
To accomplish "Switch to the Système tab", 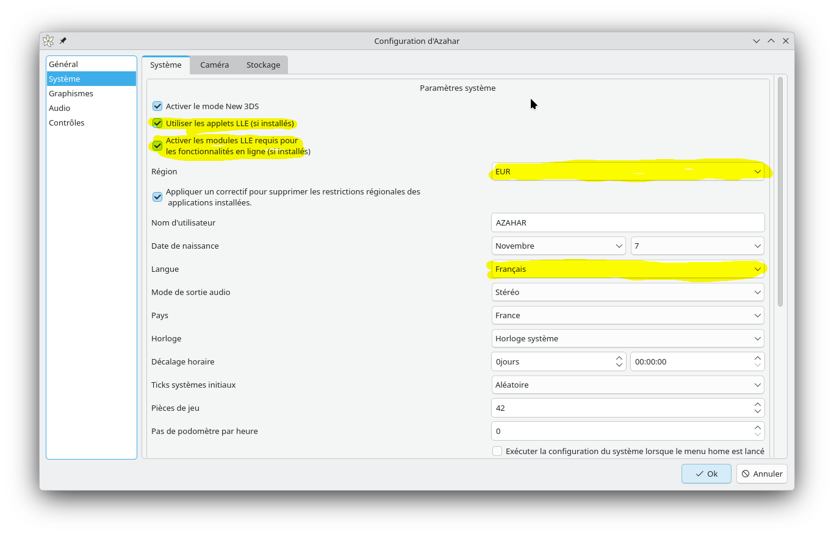I will (x=166, y=65).
